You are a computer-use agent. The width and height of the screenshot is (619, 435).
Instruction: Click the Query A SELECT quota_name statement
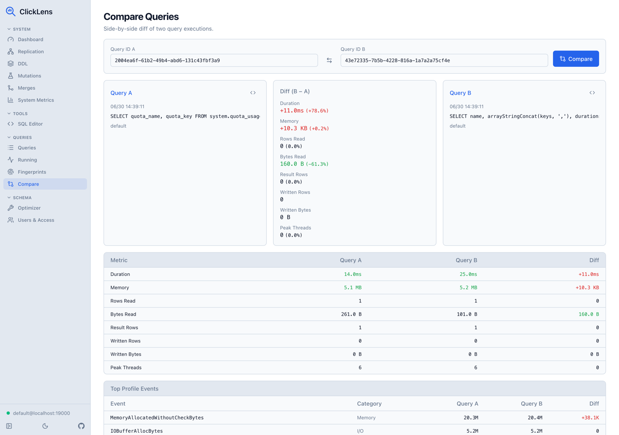coord(185,116)
